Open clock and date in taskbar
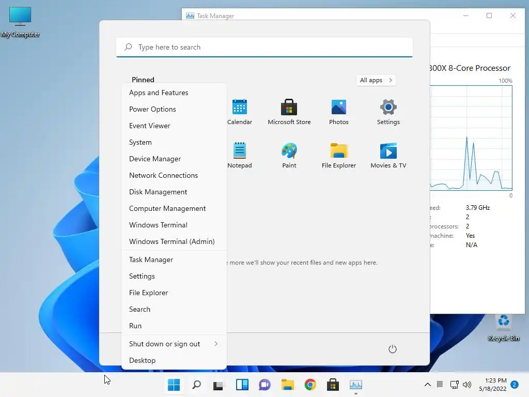This screenshot has width=529, height=397. coord(493,385)
